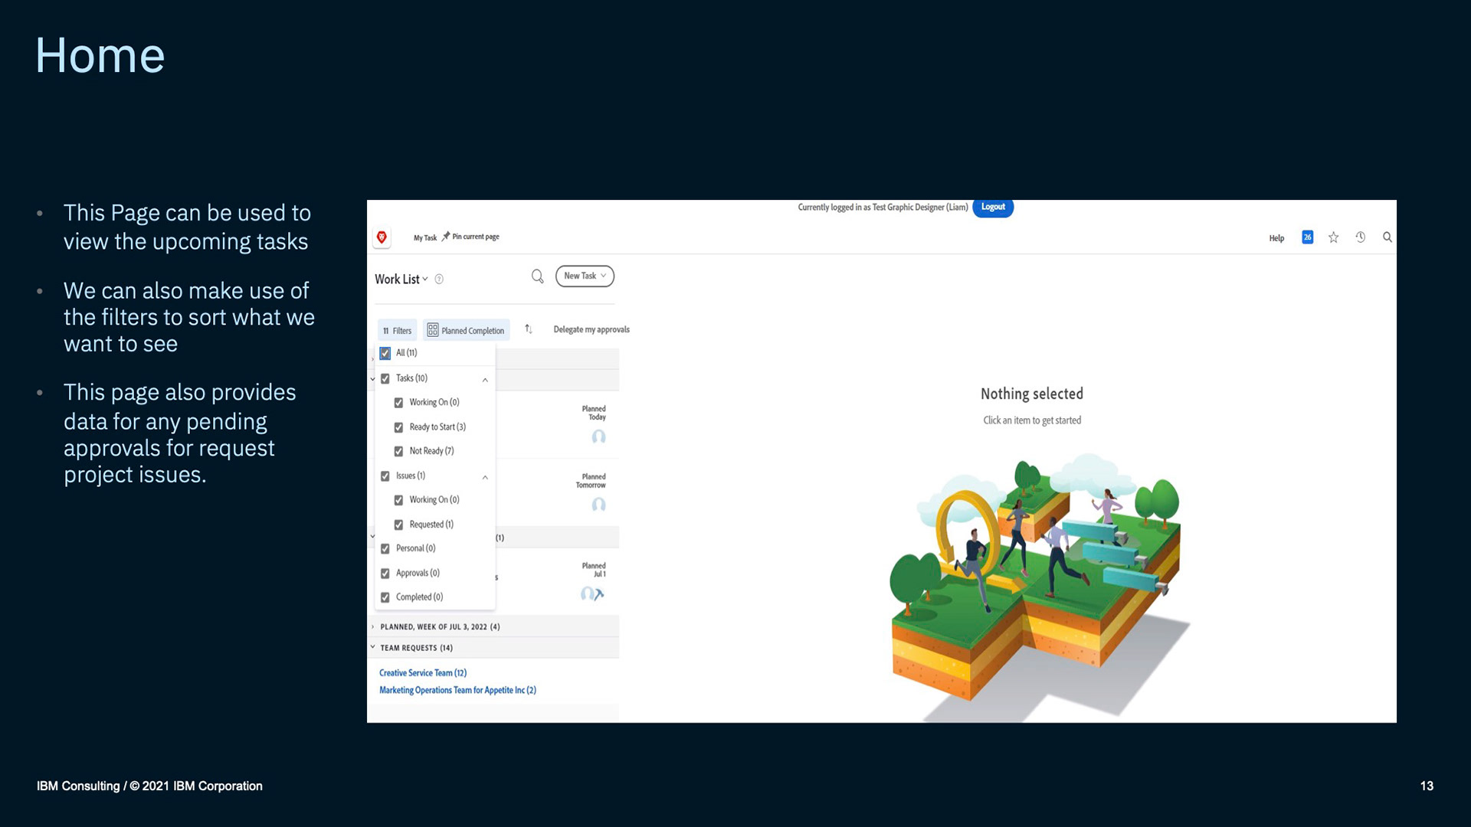
Task: Click the Work List help question icon
Action: point(439,279)
